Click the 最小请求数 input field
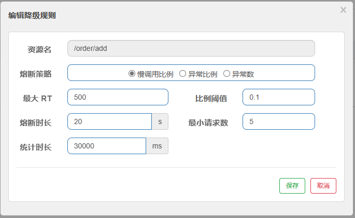This screenshot has width=355, height=218. coord(279,121)
